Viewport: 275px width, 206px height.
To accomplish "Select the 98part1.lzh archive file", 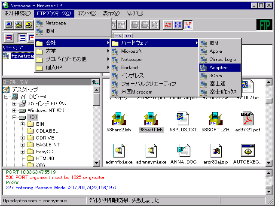I will pos(151,122).
